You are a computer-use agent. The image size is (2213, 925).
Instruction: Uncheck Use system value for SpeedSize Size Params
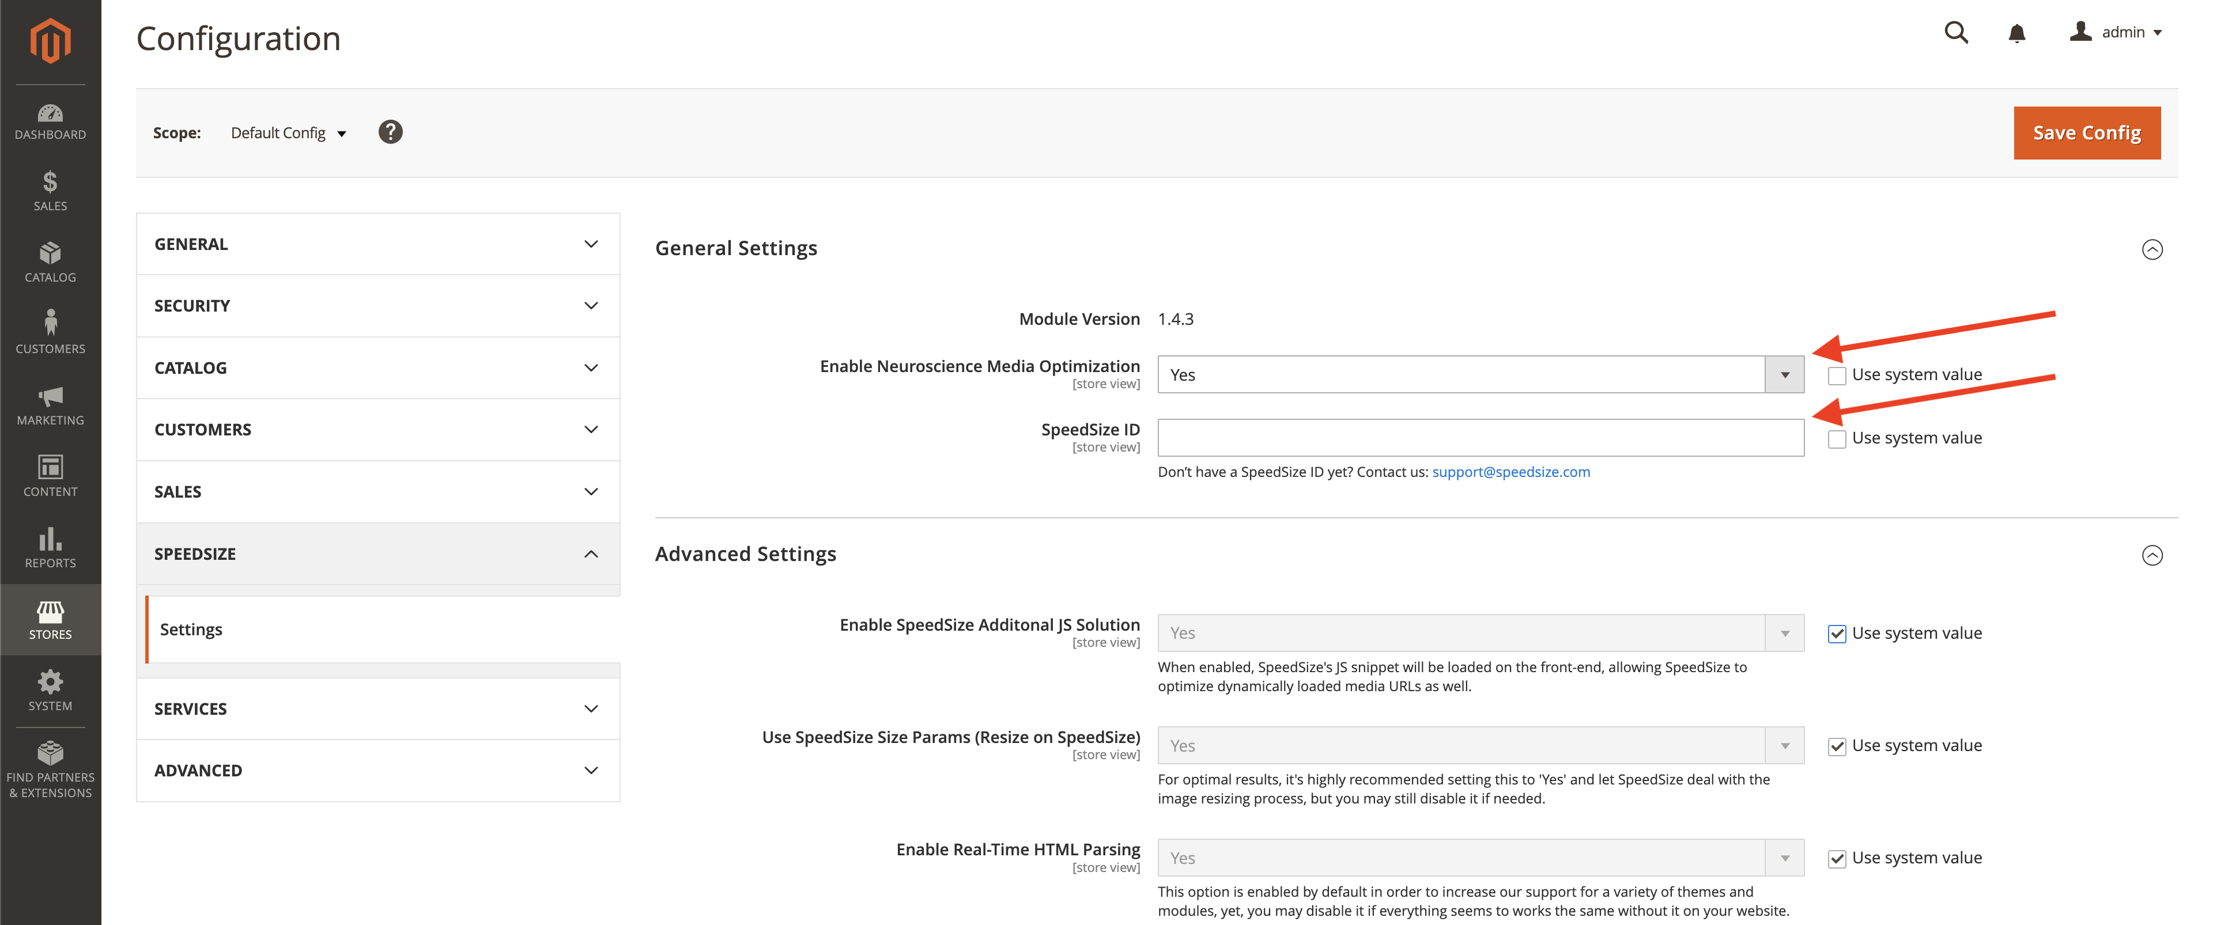click(1837, 746)
